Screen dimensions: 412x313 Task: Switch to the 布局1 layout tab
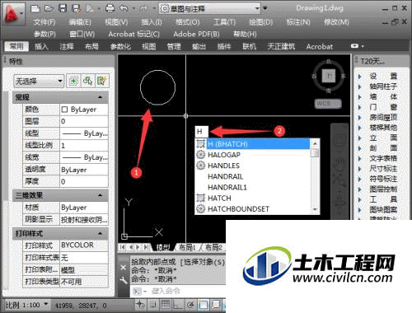click(187, 247)
